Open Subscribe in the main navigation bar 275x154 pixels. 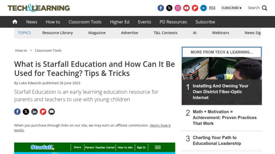coord(205,22)
